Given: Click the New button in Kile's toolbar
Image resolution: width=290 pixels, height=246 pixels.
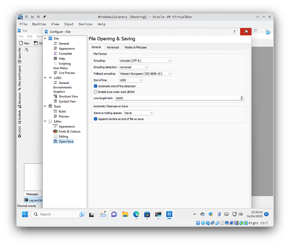Looking at the screenshot, I should point(24,43).
